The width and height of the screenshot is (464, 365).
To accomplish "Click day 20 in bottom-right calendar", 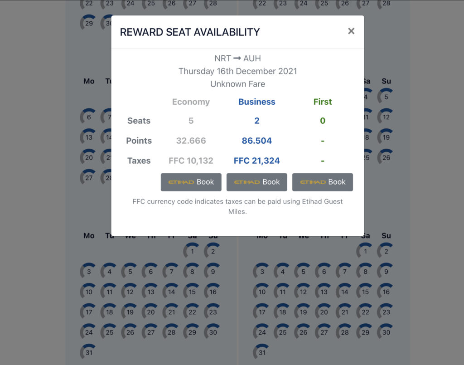I will [324, 311].
